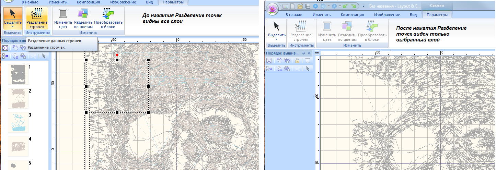Click the Save floppy disk icon
Screen dimensions: 496x170
pyautogui.click(x=308, y=6)
